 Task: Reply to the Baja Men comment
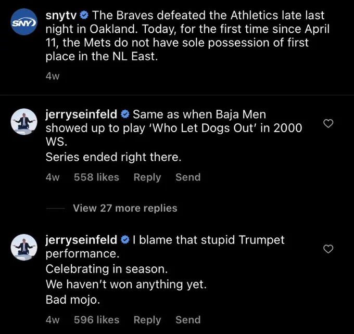147,177
